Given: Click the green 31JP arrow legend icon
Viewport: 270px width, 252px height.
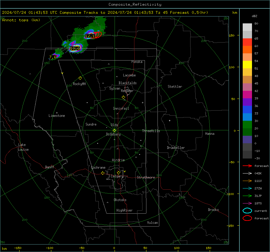Looking at the screenshot, I should tap(247, 196).
